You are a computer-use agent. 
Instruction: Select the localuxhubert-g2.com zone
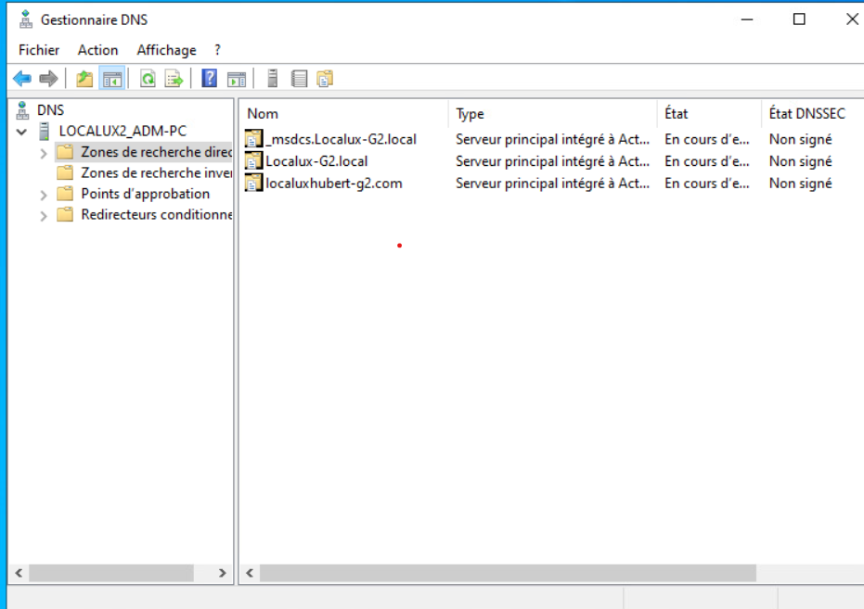point(333,184)
